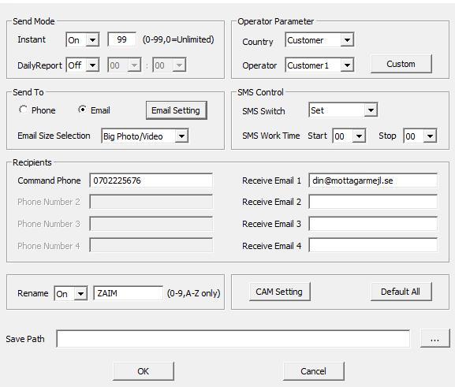Click the "(0-99,0=Unlimited)" hint text

(178, 39)
